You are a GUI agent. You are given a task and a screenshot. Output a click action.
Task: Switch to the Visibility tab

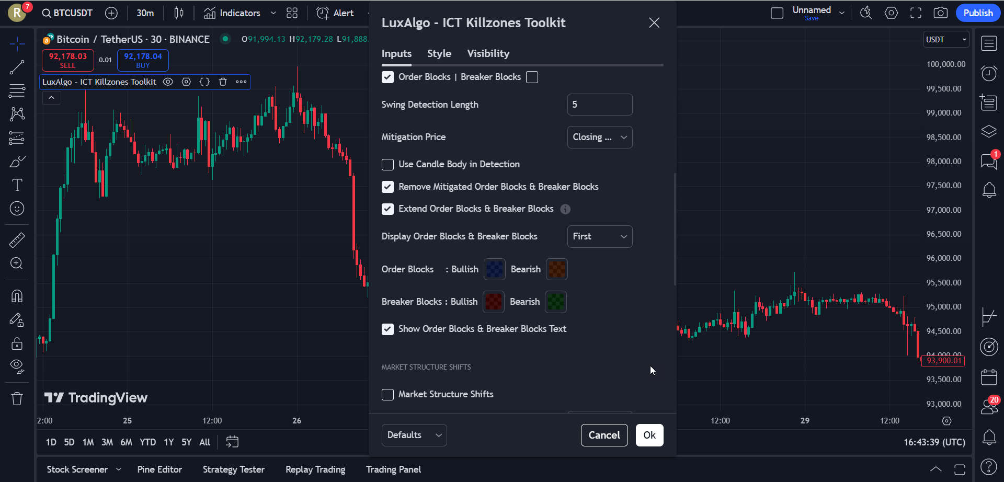point(488,53)
